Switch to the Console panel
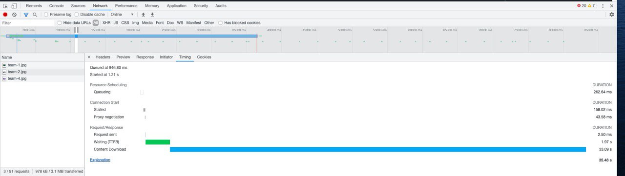Screen dimensions: 625x176 click(x=56, y=6)
